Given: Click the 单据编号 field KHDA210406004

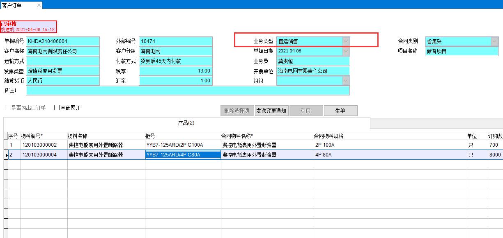Looking at the screenshot, I should pos(62,41).
